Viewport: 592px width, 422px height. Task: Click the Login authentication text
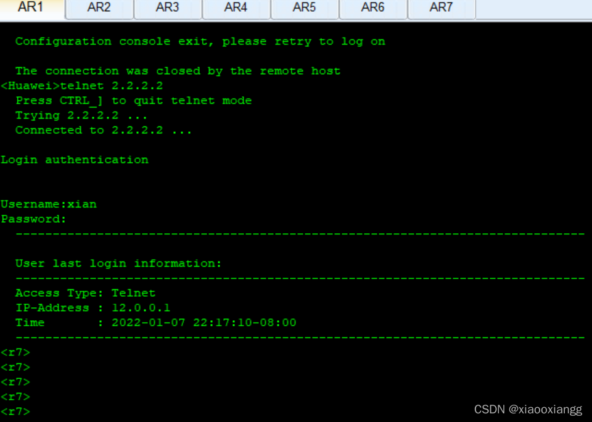pos(75,160)
